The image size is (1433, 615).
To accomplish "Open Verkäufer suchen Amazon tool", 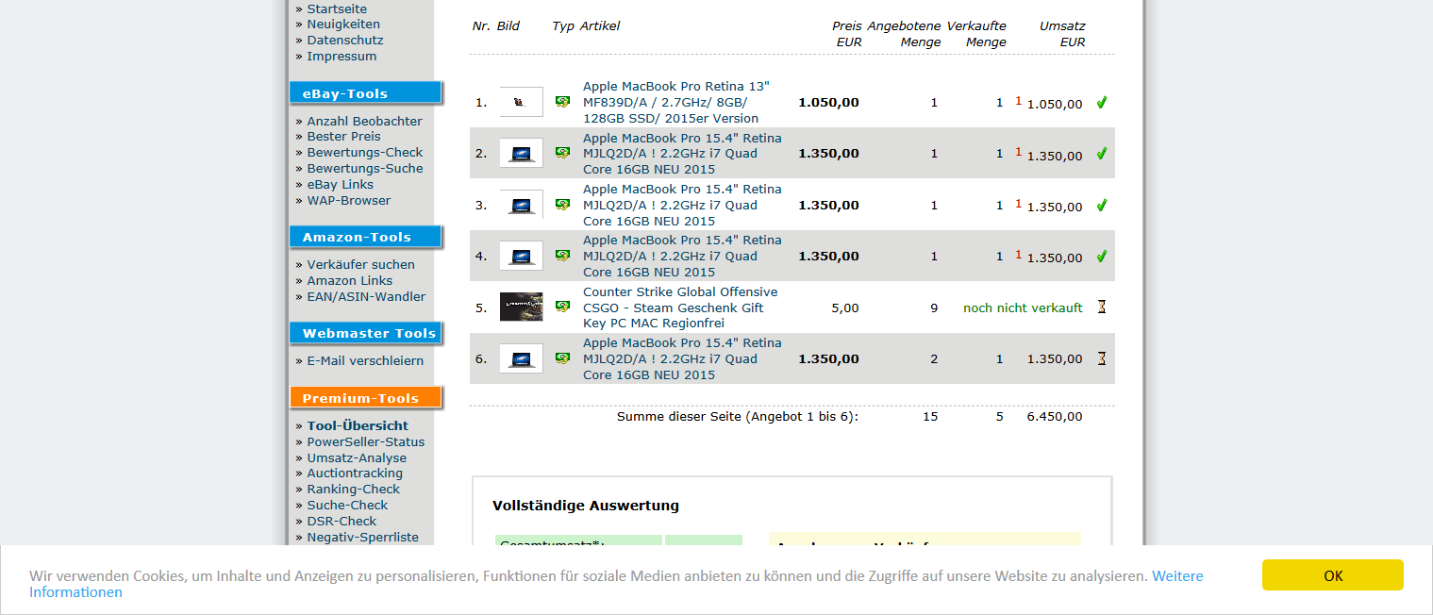I will (x=360, y=265).
